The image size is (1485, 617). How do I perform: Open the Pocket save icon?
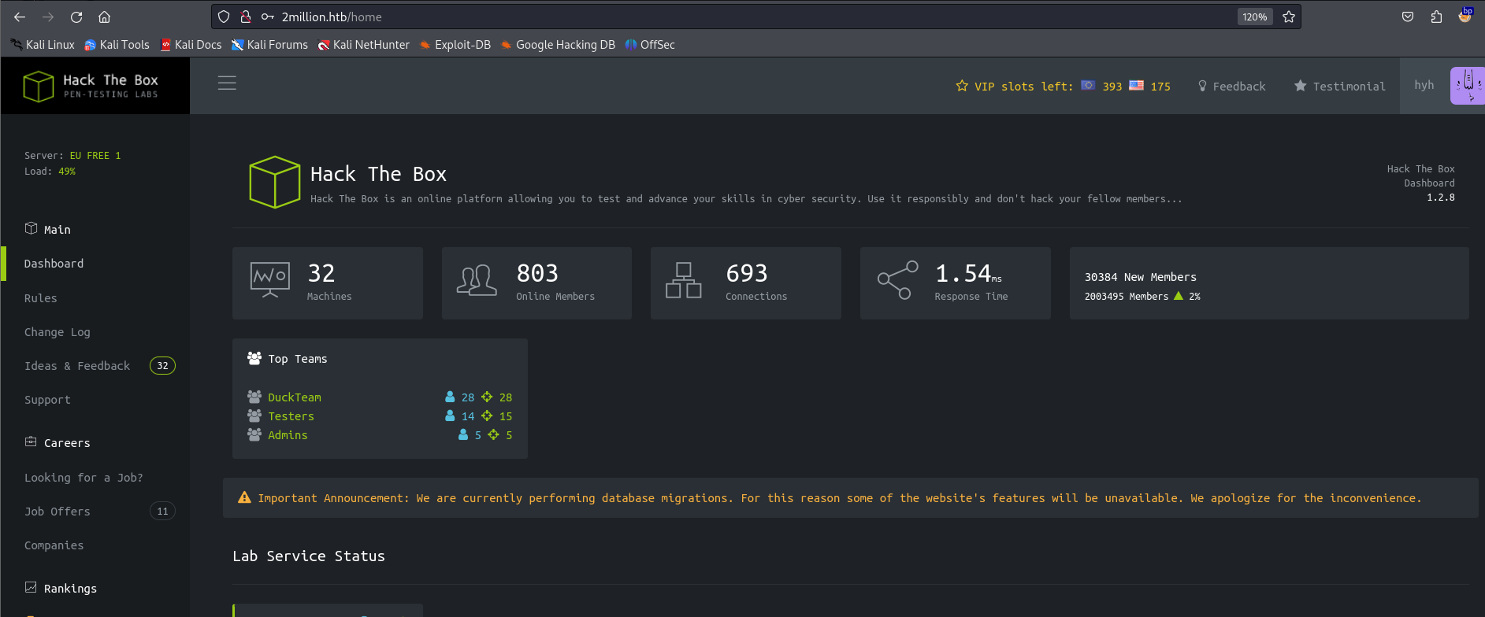coord(1408,17)
